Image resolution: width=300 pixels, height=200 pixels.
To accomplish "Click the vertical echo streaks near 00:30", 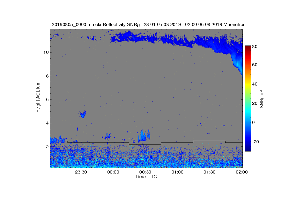I will [x=144, y=136].
